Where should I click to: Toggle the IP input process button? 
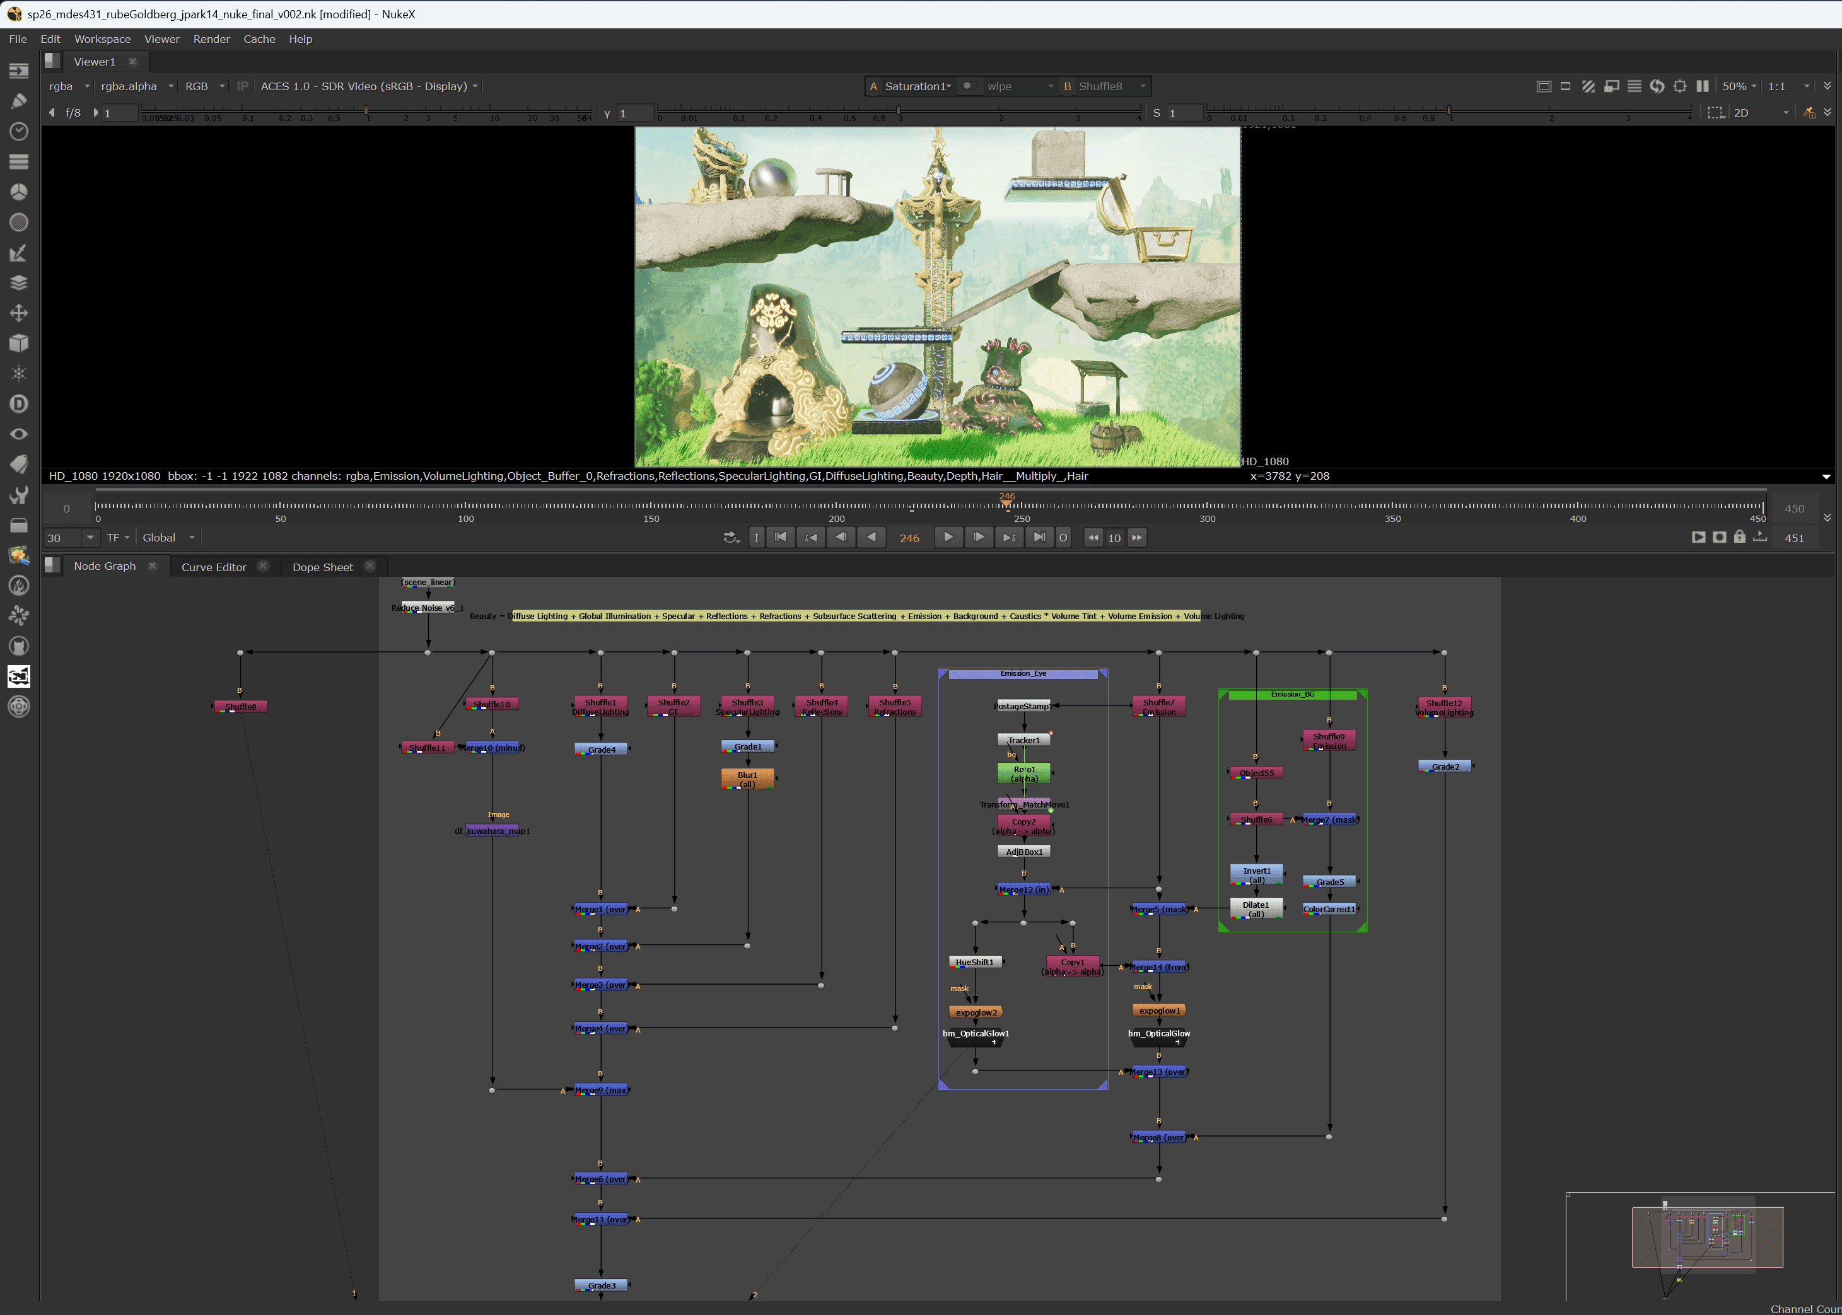click(242, 86)
